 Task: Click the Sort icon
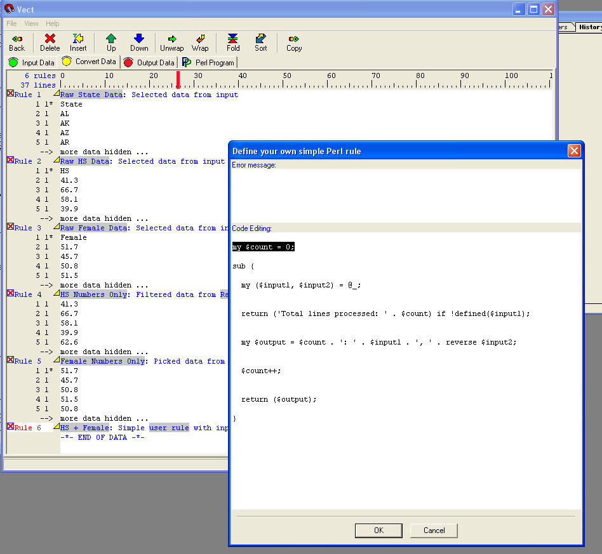260,42
